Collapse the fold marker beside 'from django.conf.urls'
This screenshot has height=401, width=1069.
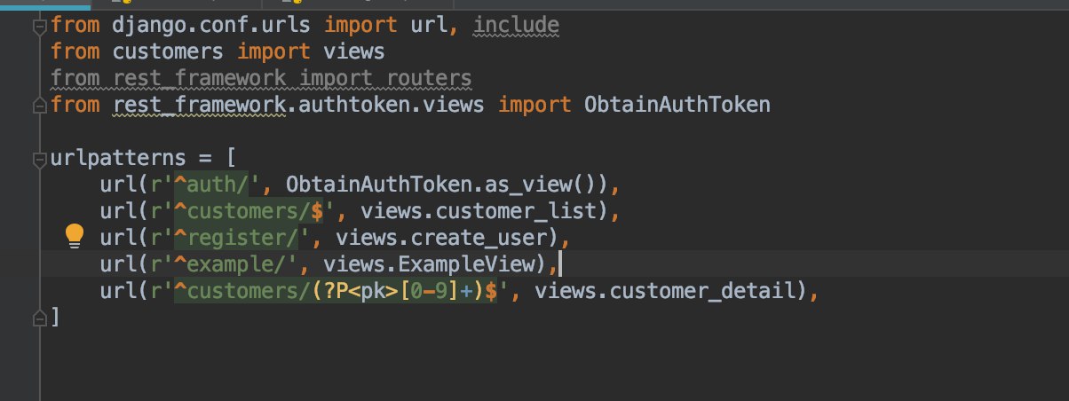38,27
